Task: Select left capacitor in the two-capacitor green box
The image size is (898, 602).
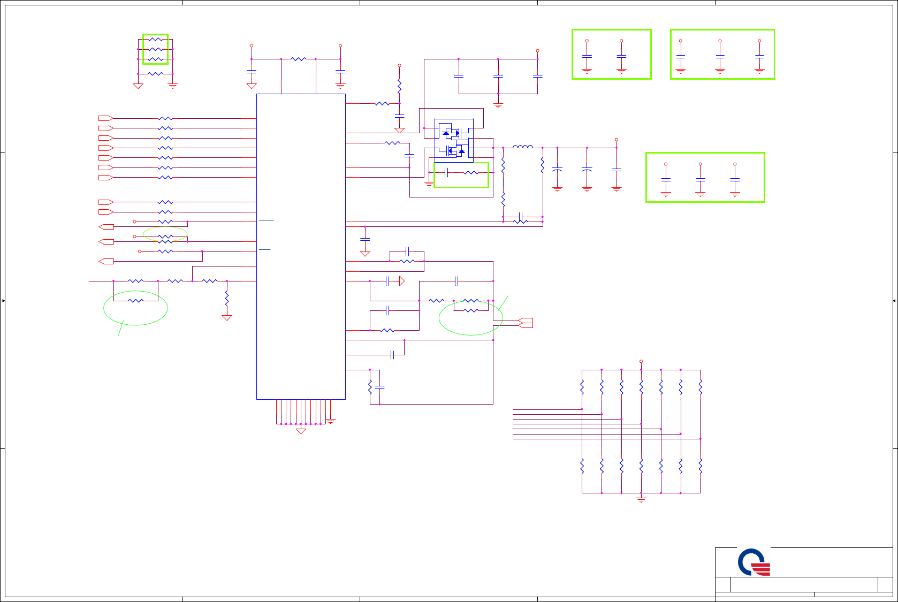Action: point(587,56)
